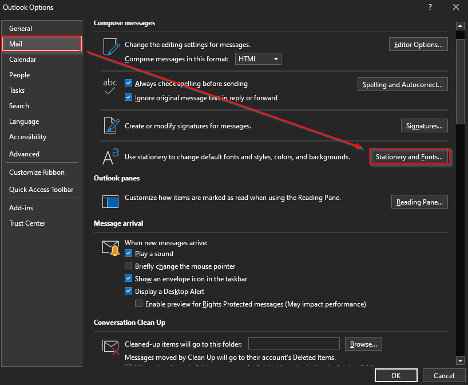This screenshot has width=468, height=385.
Task: Select Calendar in the options sidebar
Action: coord(23,60)
